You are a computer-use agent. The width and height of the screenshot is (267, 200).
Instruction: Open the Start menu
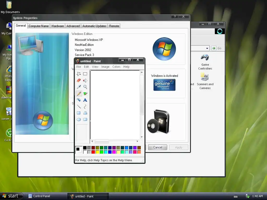point(11,196)
